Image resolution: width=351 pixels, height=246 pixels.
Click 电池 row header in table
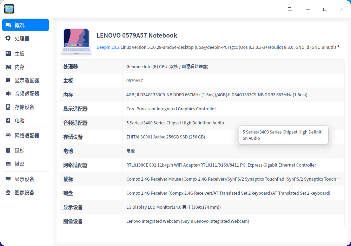pos(68,151)
